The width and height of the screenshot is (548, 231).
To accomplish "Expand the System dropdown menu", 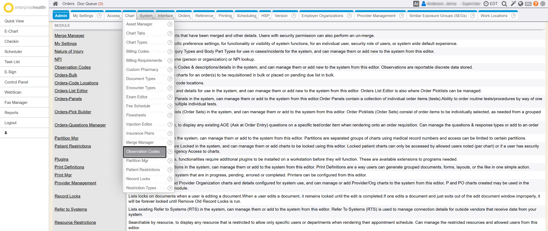I will tap(146, 16).
